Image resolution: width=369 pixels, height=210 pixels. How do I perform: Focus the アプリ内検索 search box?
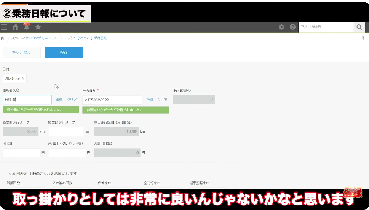click(324, 27)
